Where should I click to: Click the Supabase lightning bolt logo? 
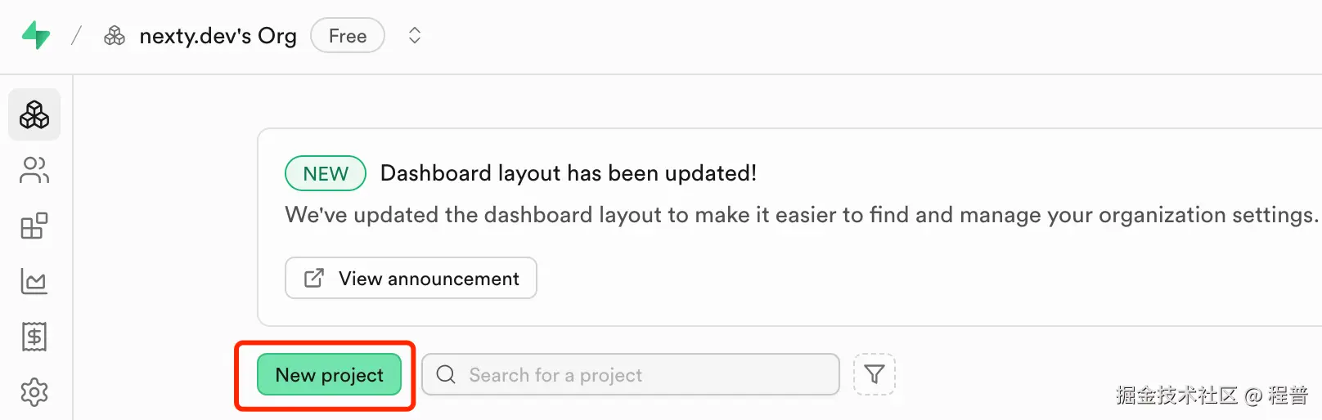tap(35, 36)
